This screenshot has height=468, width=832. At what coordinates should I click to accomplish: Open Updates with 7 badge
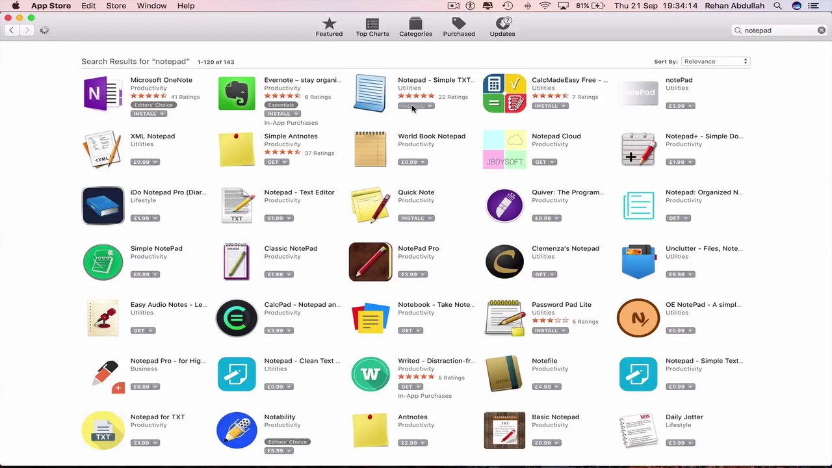[x=502, y=27]
